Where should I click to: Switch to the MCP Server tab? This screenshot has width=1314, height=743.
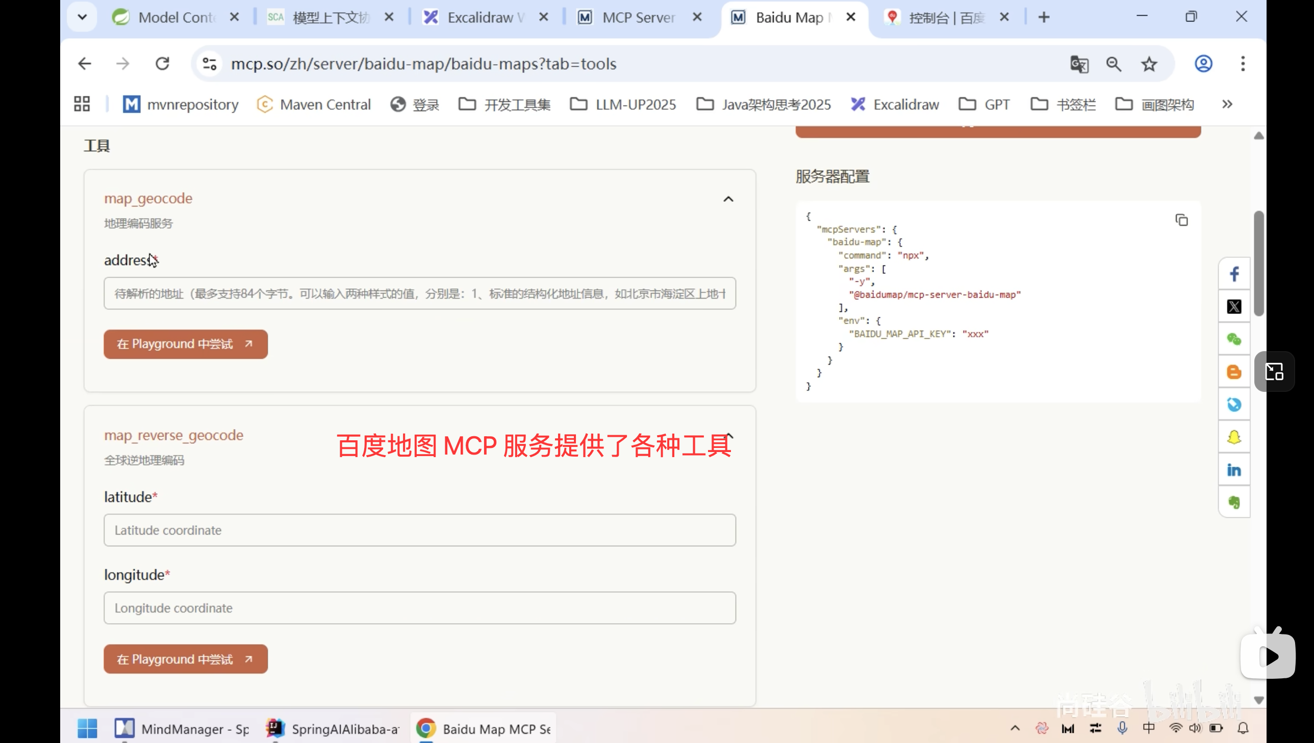click(x=637, y=17)
